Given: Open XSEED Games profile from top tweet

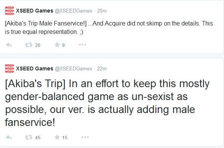Looking at the screenshot, I should click(x=35, y=11).
